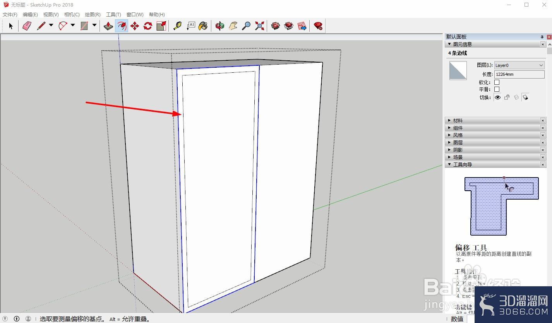
Task: Choose the Rotate tool
Action: click(x=148, y=26)
